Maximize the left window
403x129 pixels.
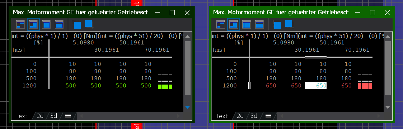point(172,13)
